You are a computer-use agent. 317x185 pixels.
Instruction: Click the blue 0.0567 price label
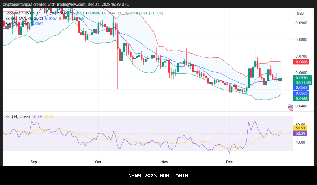301,87
